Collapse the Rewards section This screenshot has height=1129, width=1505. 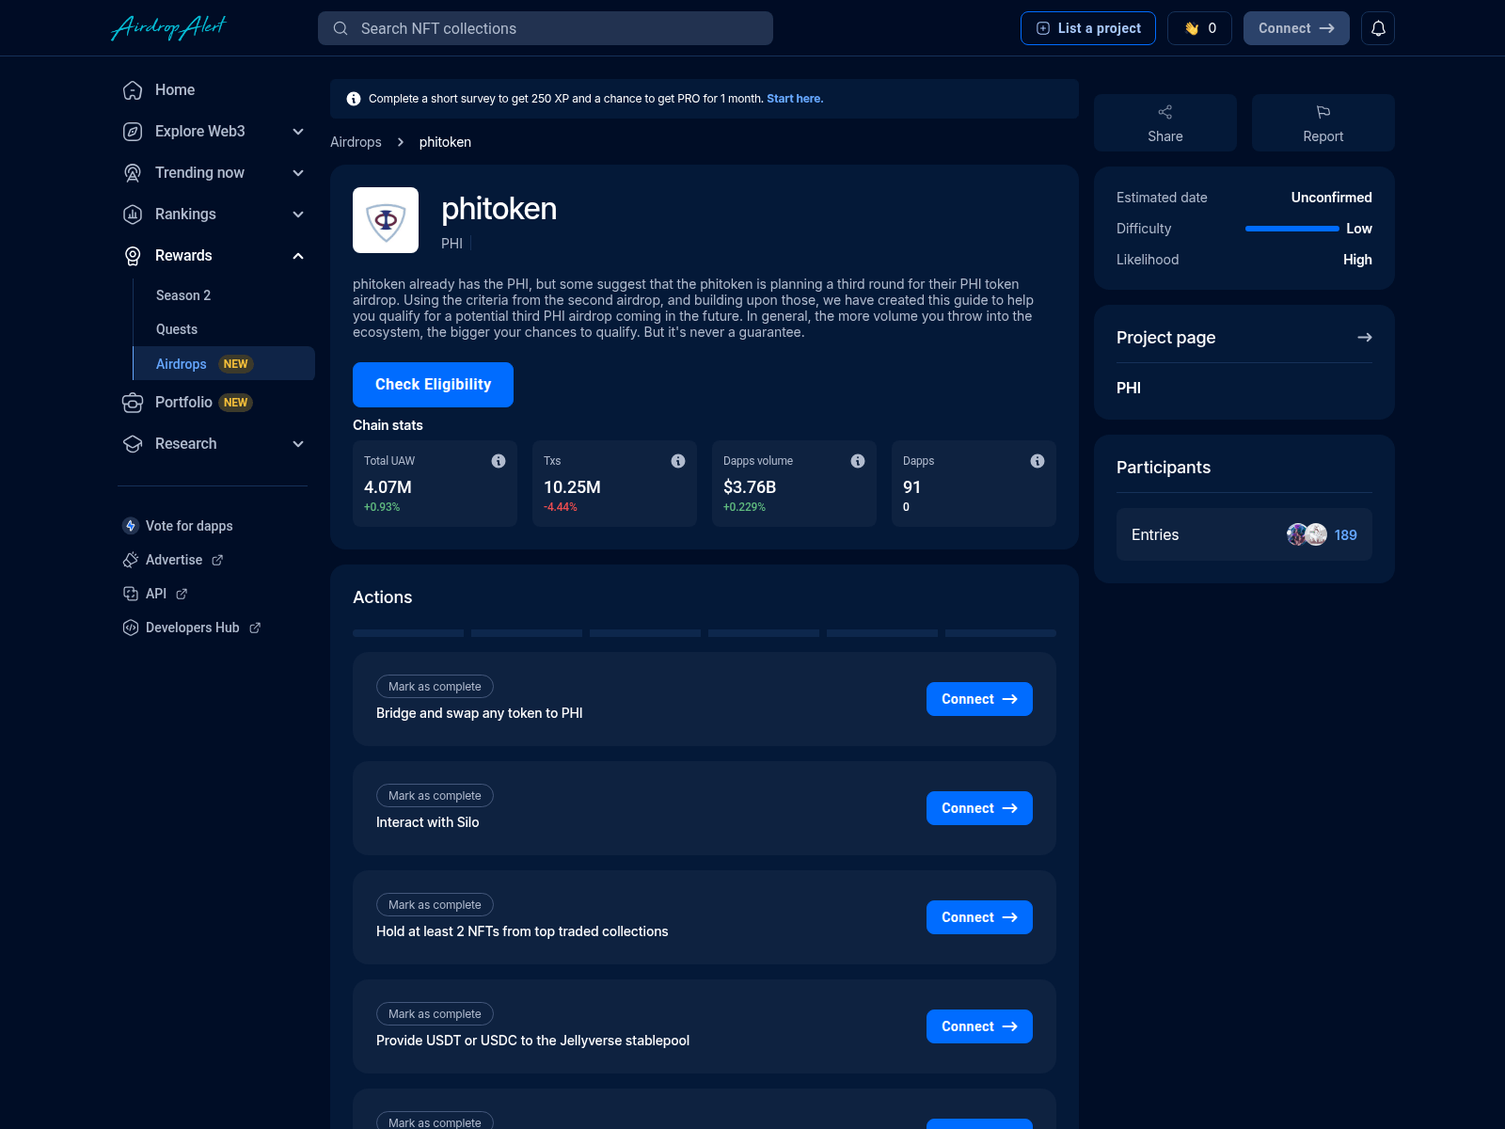298,255
